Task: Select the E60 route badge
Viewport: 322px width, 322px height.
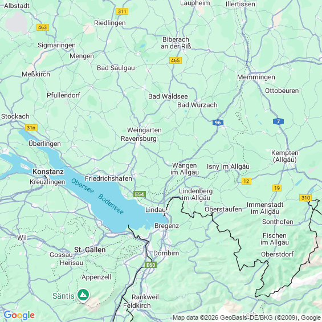Action: click(x=150, y=265)
